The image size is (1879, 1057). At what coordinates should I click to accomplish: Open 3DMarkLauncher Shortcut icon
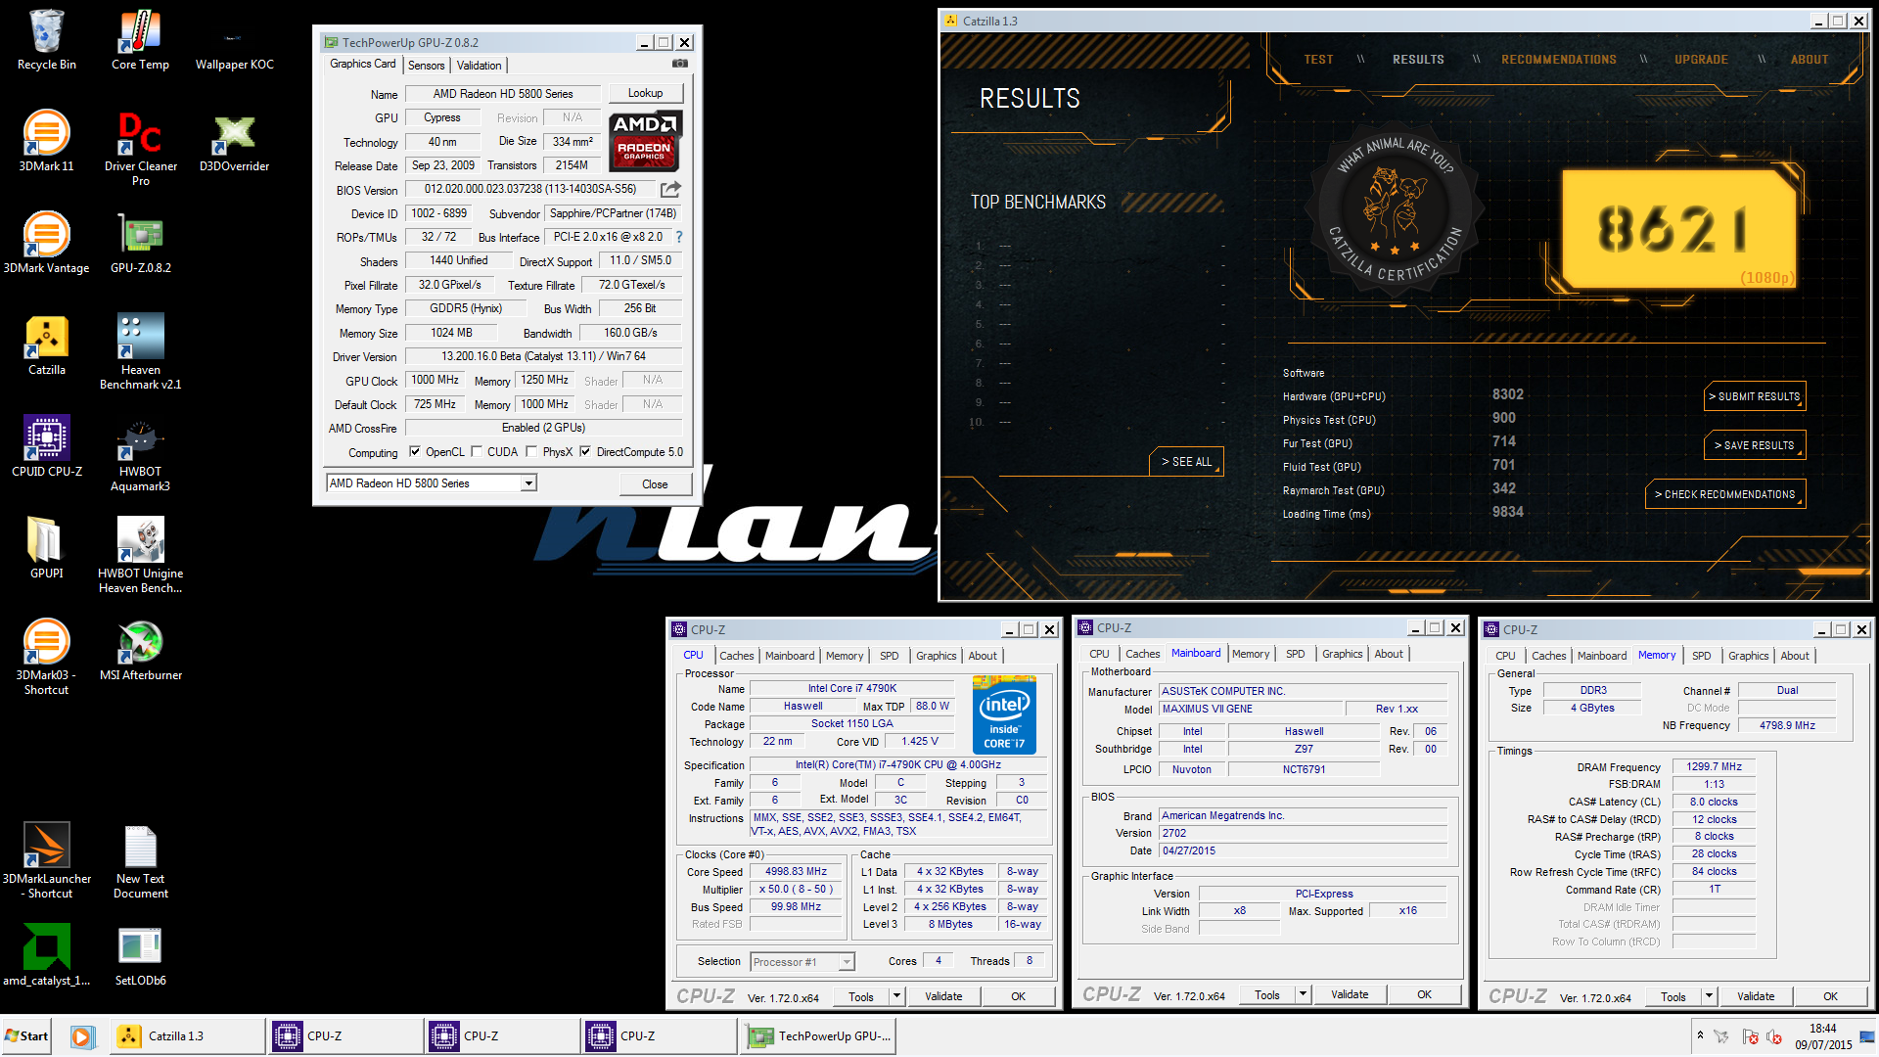[46, 859]
